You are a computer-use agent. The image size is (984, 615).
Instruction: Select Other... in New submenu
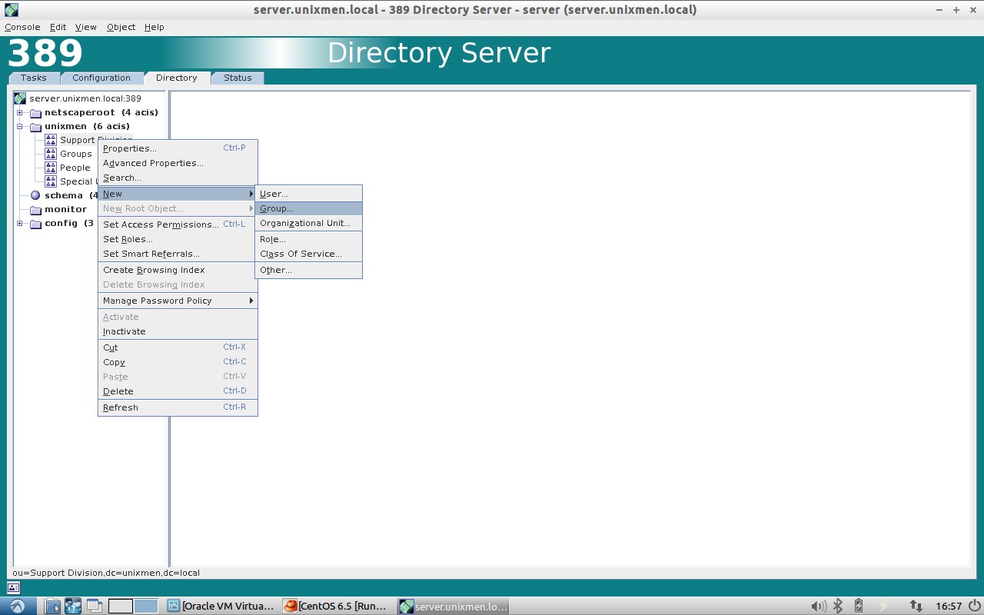(308, 270)
